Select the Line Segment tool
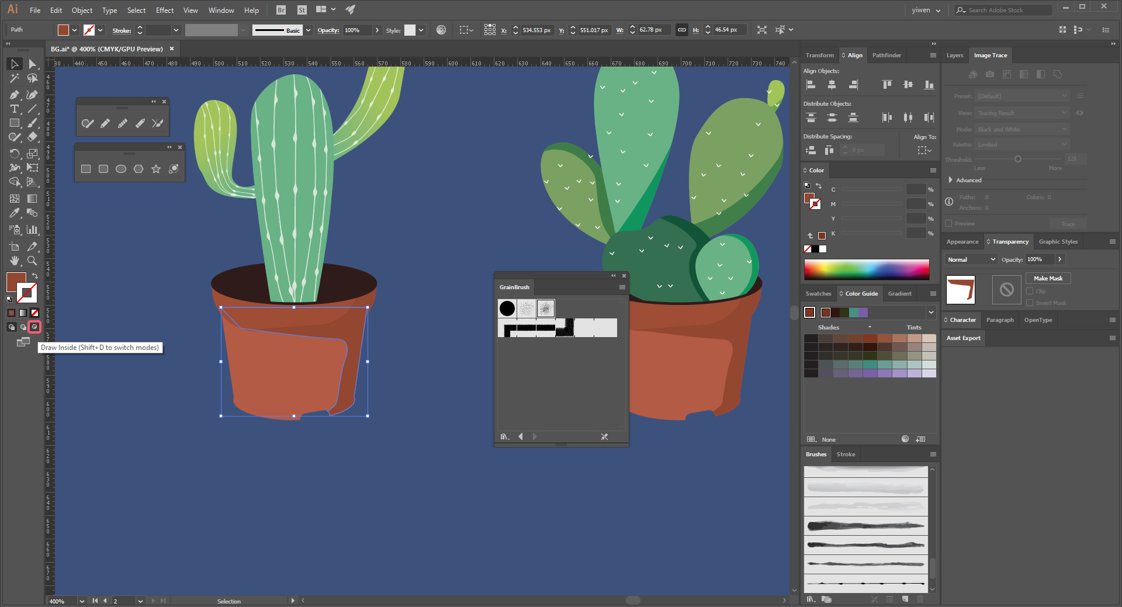This screenshot has width=1122, height=607. pos(33,109)
